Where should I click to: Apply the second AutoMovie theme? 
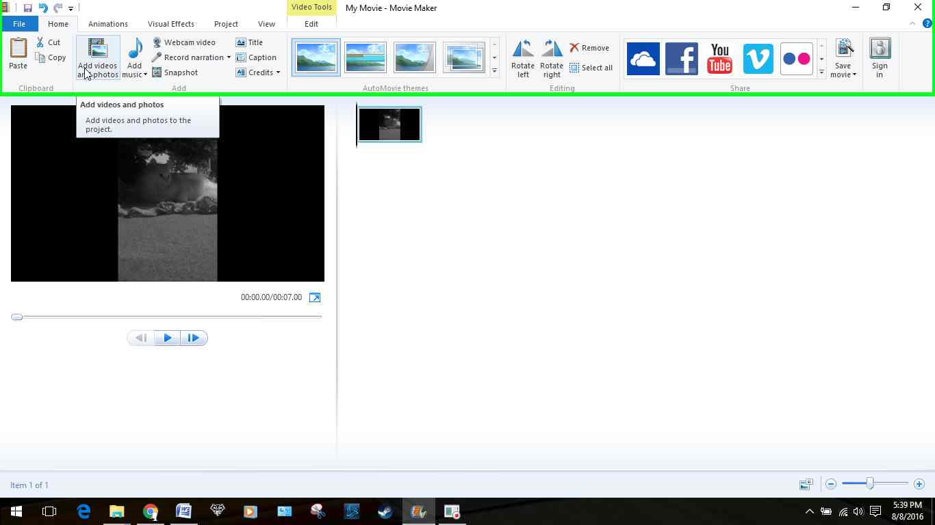click(x=366, y=57)
